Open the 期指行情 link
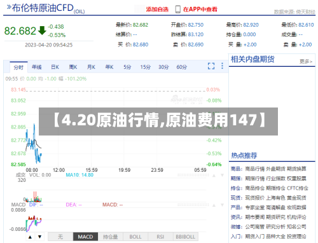This screenshot has height=243, width=318. coord(255,179)
